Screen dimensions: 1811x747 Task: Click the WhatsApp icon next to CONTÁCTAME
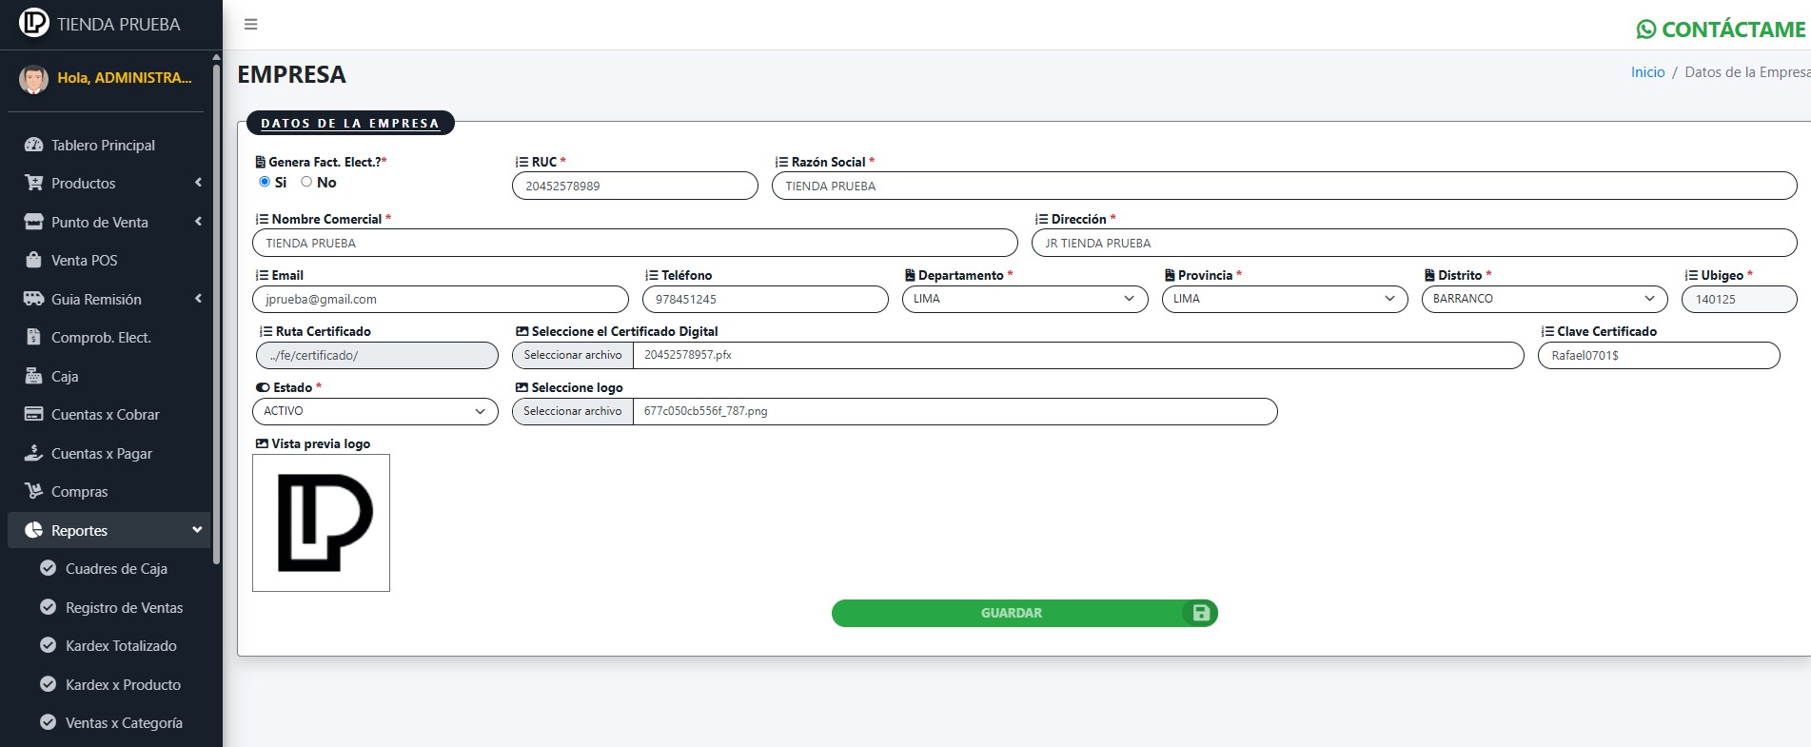tap(1645, 29)
